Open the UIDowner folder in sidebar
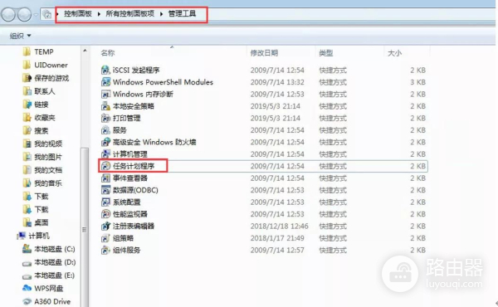Screen dimensions: 498x307 46,65
